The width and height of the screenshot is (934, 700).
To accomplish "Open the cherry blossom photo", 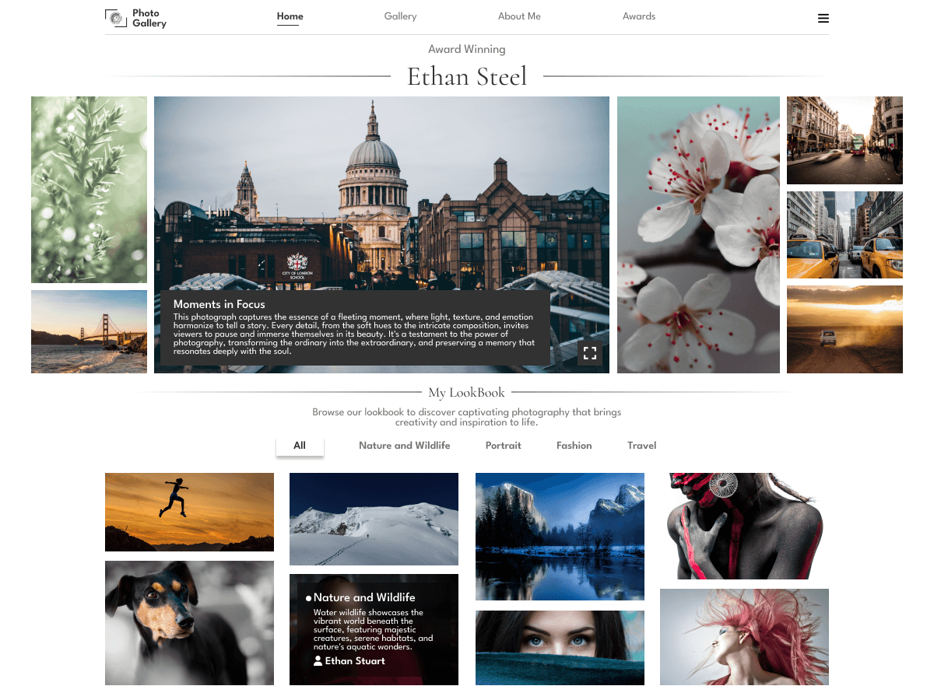I will click(x=697, y=234).
